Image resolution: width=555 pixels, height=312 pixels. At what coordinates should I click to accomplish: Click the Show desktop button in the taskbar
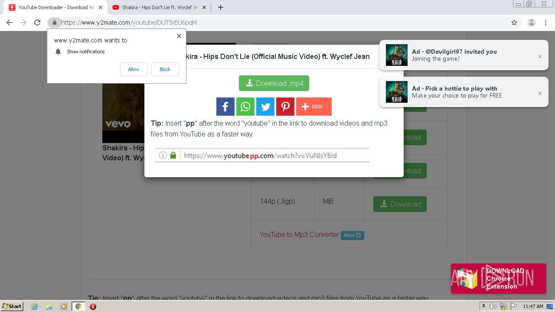pyautogui.click(x=550, y=306)
